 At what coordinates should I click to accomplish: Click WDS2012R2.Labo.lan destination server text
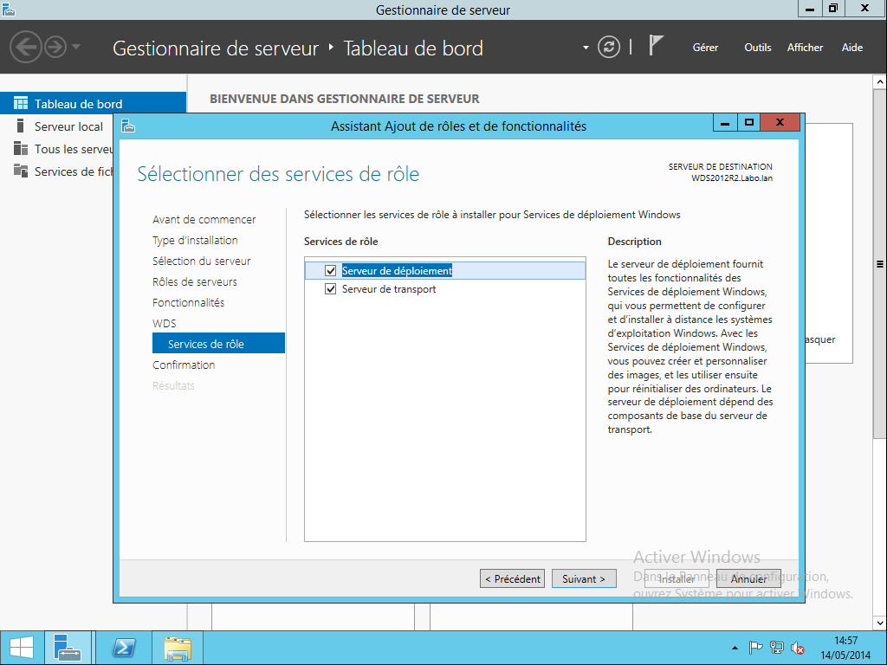731,178
